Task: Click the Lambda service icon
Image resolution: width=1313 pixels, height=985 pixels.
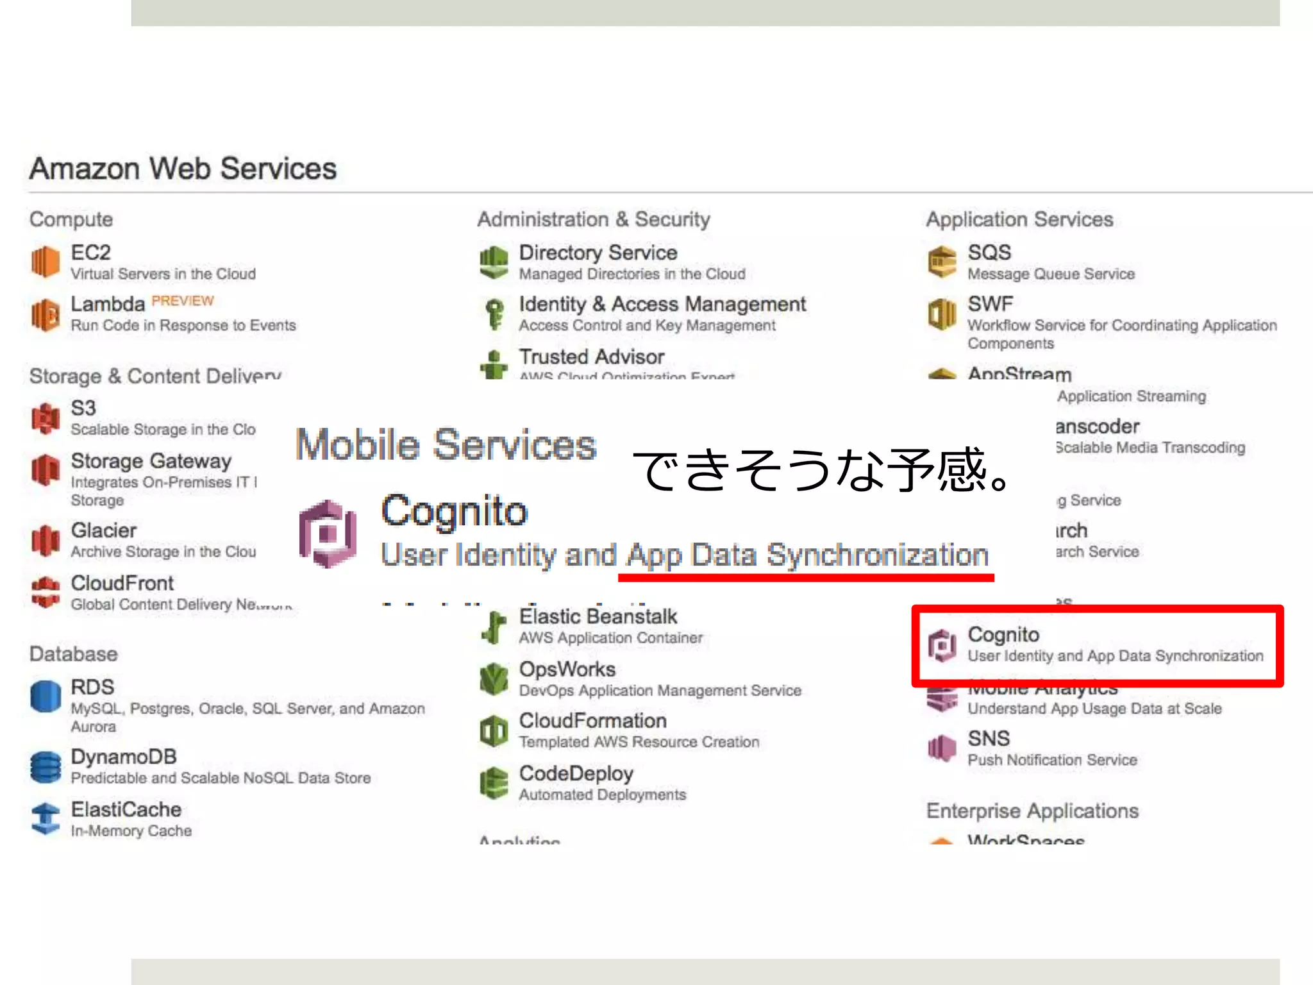Action: point(46,315)
